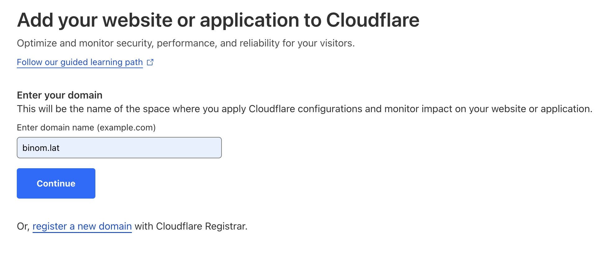This screenshot has height=259, width=599.
Task: Click the word 'Cloudflare' in the page title
Action: [373, 20]
